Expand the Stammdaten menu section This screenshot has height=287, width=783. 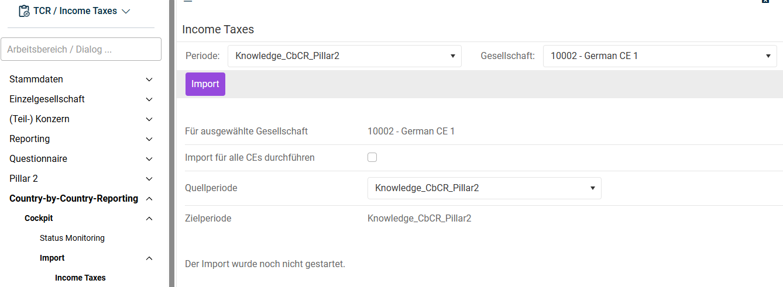81,79
